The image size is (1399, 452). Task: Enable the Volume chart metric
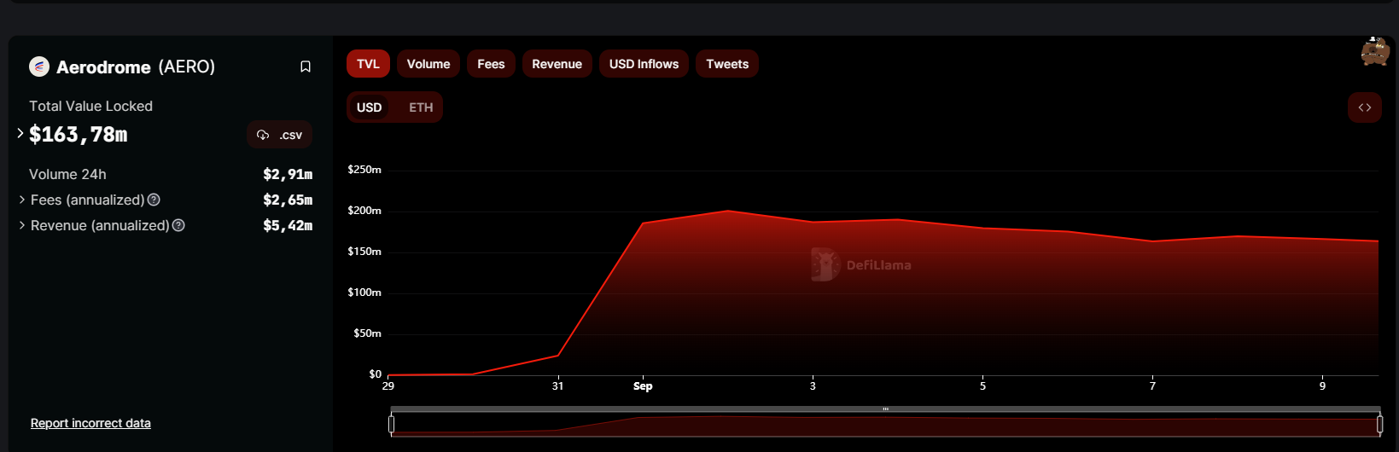(x=428, y=64)
